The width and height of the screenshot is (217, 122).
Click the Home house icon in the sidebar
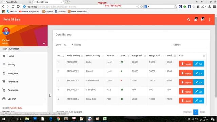[4, 56]
